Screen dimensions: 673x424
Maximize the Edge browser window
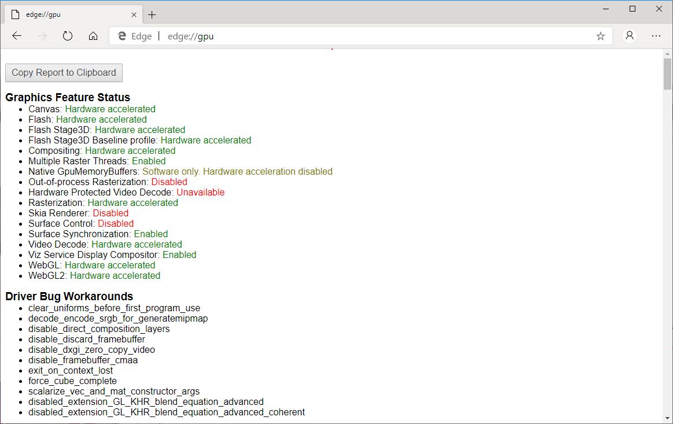coord(632,9)
